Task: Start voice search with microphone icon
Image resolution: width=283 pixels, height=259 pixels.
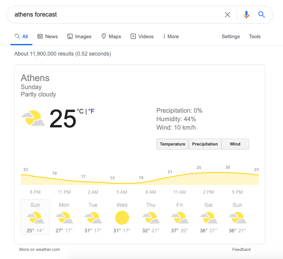Action: [246, 15]
